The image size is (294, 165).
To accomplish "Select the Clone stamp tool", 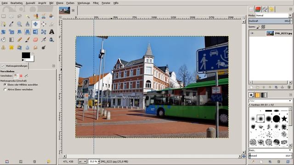I will 3,48.
